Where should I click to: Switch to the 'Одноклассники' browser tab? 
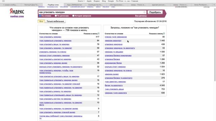click(x=117, y=5)
